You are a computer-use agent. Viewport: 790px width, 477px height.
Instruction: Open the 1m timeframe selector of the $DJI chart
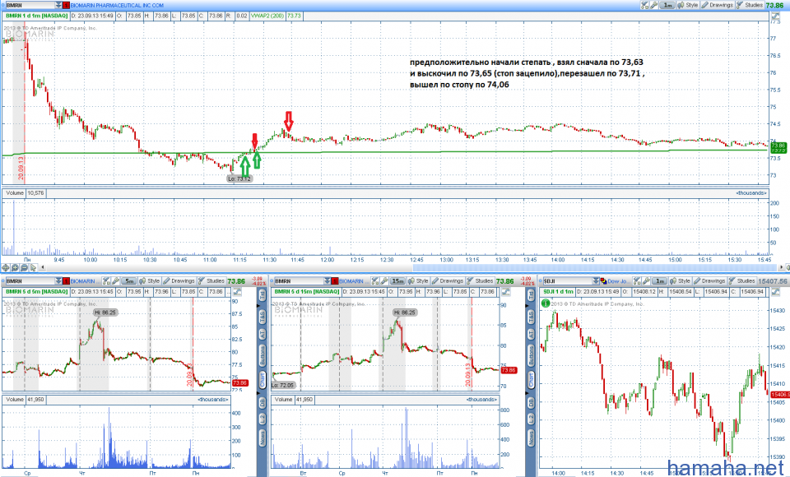(x=659, y=281)
